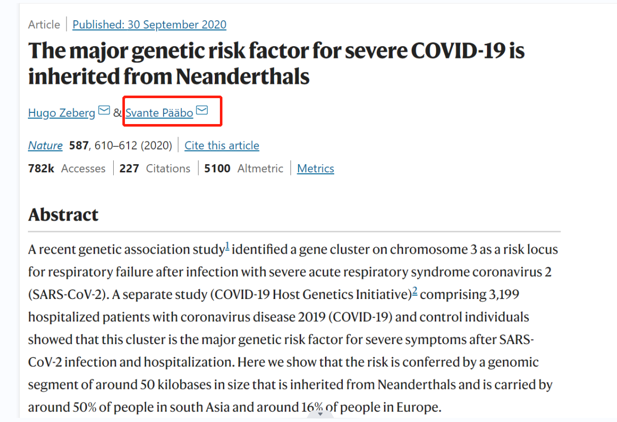
Task: Open author link Svante Pääbo
Action: point(159,112)
